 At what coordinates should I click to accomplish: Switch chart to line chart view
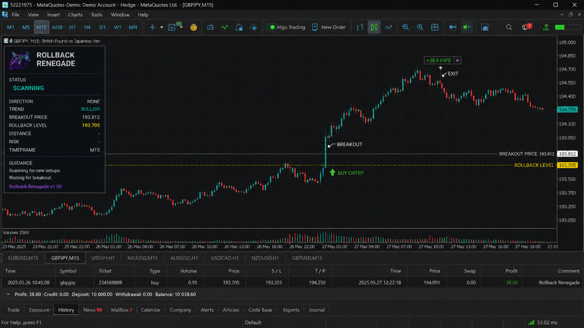click(x=388, y=27)
